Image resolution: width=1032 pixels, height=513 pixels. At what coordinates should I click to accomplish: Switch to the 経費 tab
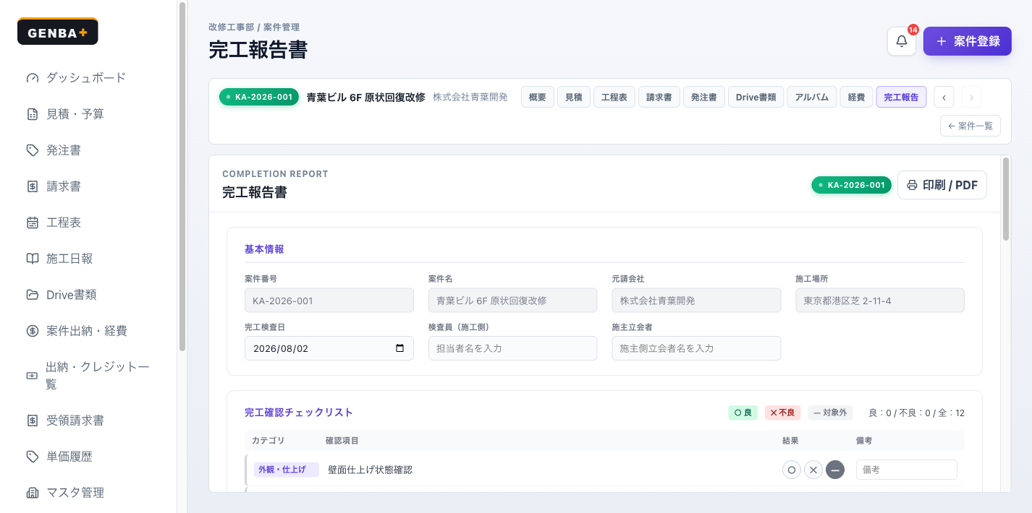[x=857, y=97]
